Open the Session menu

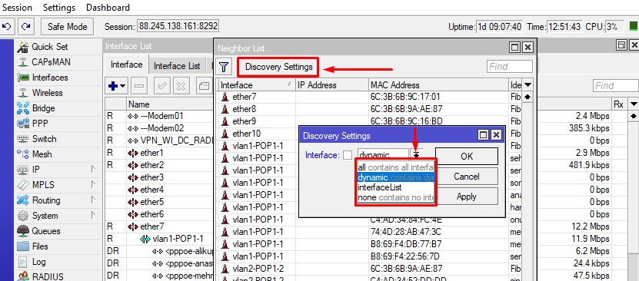(18, 8)
